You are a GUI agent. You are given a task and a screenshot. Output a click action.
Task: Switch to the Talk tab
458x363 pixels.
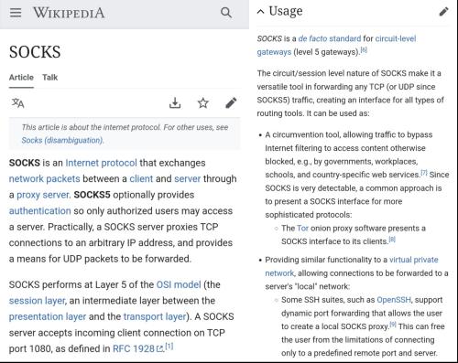click(50, 78)
